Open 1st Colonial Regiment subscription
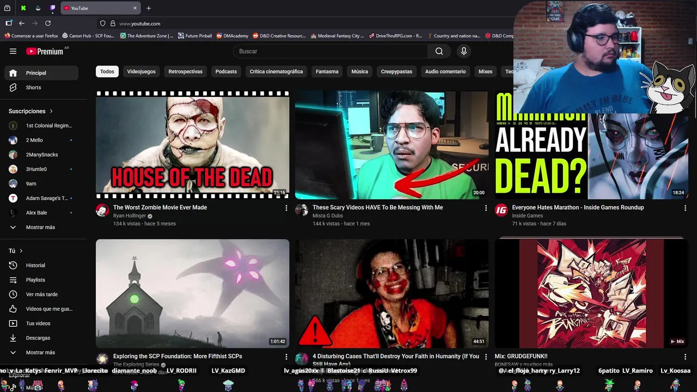697x392 pixels. tap(41, 126)
